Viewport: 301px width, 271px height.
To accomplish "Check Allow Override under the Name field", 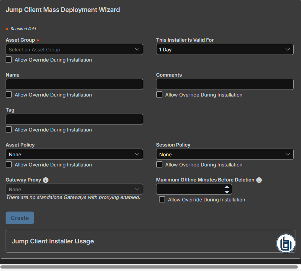I will point(8,94).
